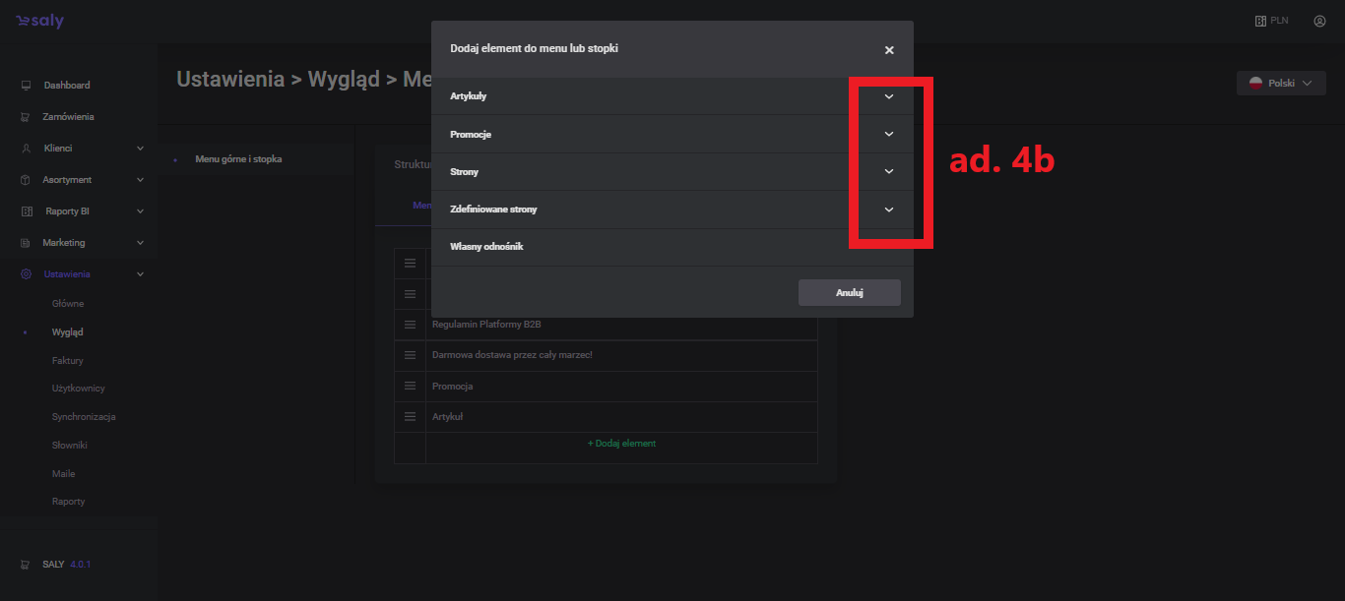Expand the Artykuły section

click(x=888, y=96)
